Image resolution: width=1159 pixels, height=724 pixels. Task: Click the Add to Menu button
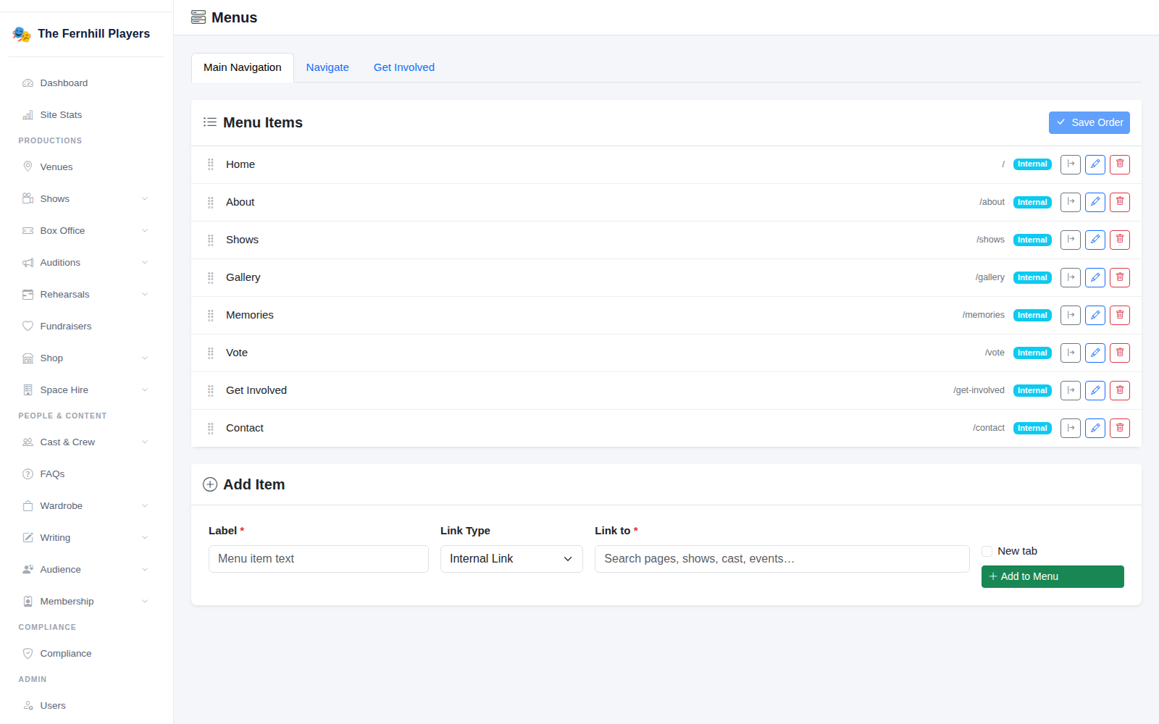[1053, 576]
